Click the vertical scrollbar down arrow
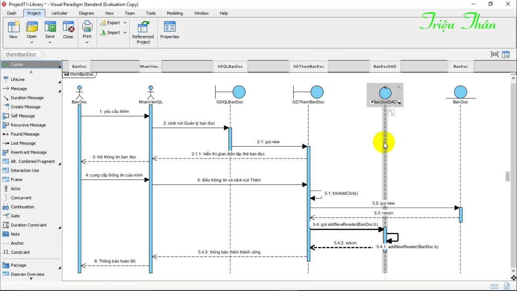 pos(513,271)
